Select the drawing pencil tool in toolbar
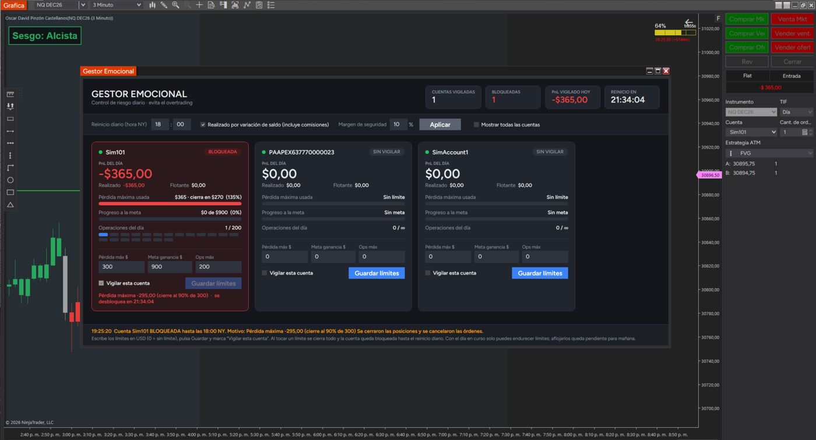The image size is (816, 440). (164, 5)
